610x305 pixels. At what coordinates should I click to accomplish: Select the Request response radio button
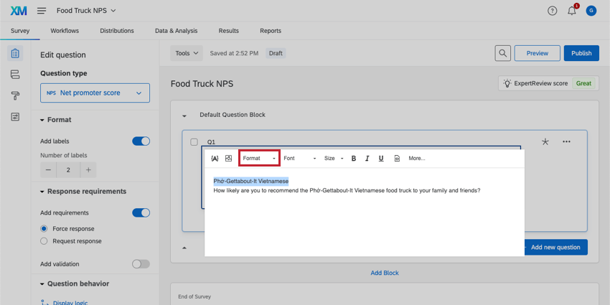click(44, 241)
